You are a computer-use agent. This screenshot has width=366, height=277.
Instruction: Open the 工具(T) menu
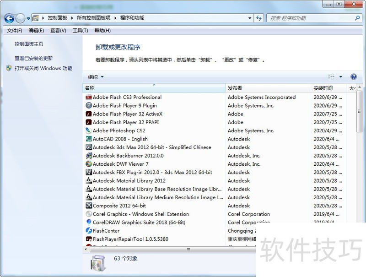pyautogui.click(x=80, y=31)
